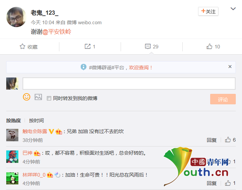Dismiss the 微博辟谣 notice banner
The image size is (242, 190).
230,67
